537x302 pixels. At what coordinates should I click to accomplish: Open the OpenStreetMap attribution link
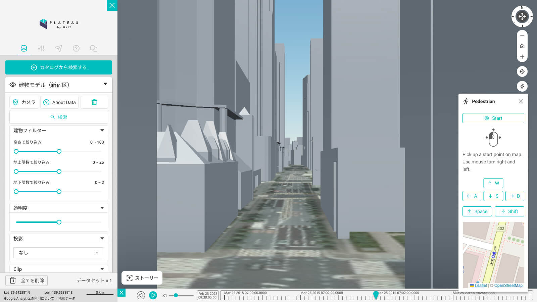(x=508, y=286)
